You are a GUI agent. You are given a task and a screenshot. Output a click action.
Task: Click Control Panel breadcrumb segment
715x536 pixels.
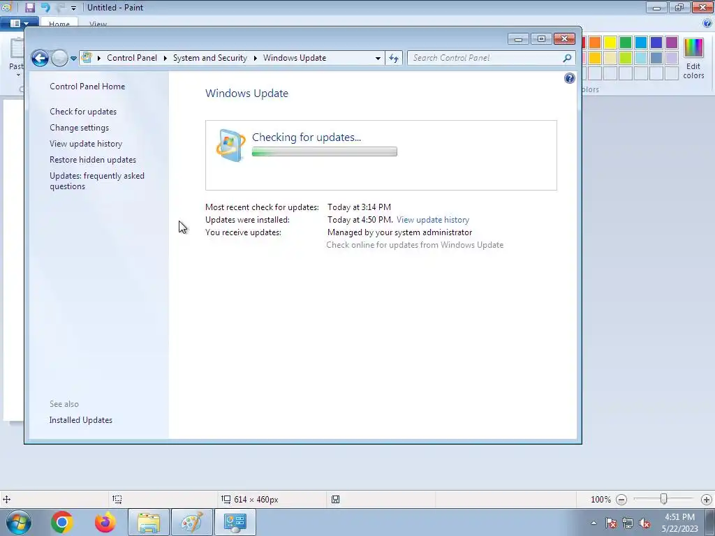pyautogui.click(x=132, y=58)
